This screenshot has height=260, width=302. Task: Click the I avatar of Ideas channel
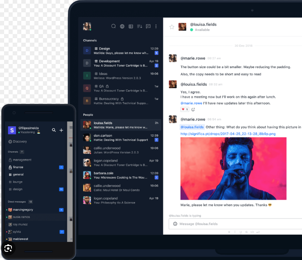87,76
